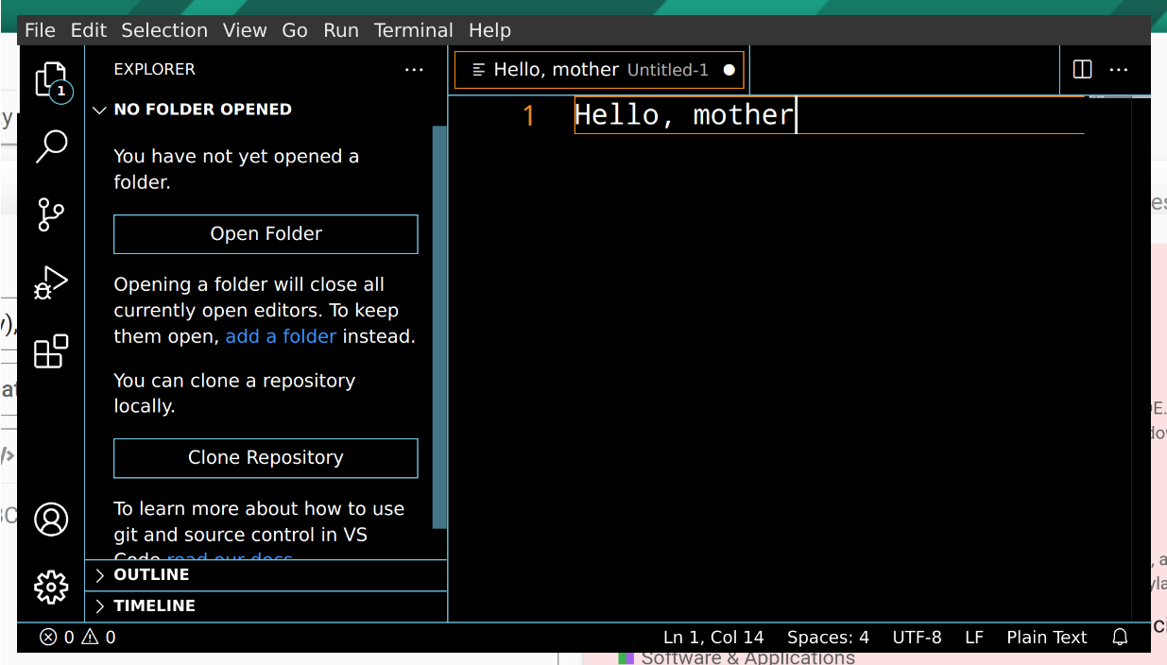Open the Manage gear icon

coord(51,588)
